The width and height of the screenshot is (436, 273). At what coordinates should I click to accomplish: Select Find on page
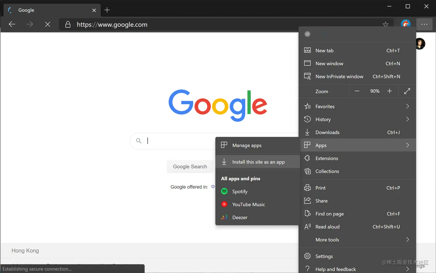[x=357, y=214]
